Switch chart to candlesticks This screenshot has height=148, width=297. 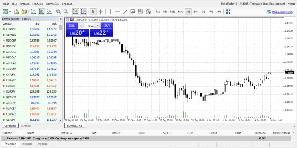[41, 12]
